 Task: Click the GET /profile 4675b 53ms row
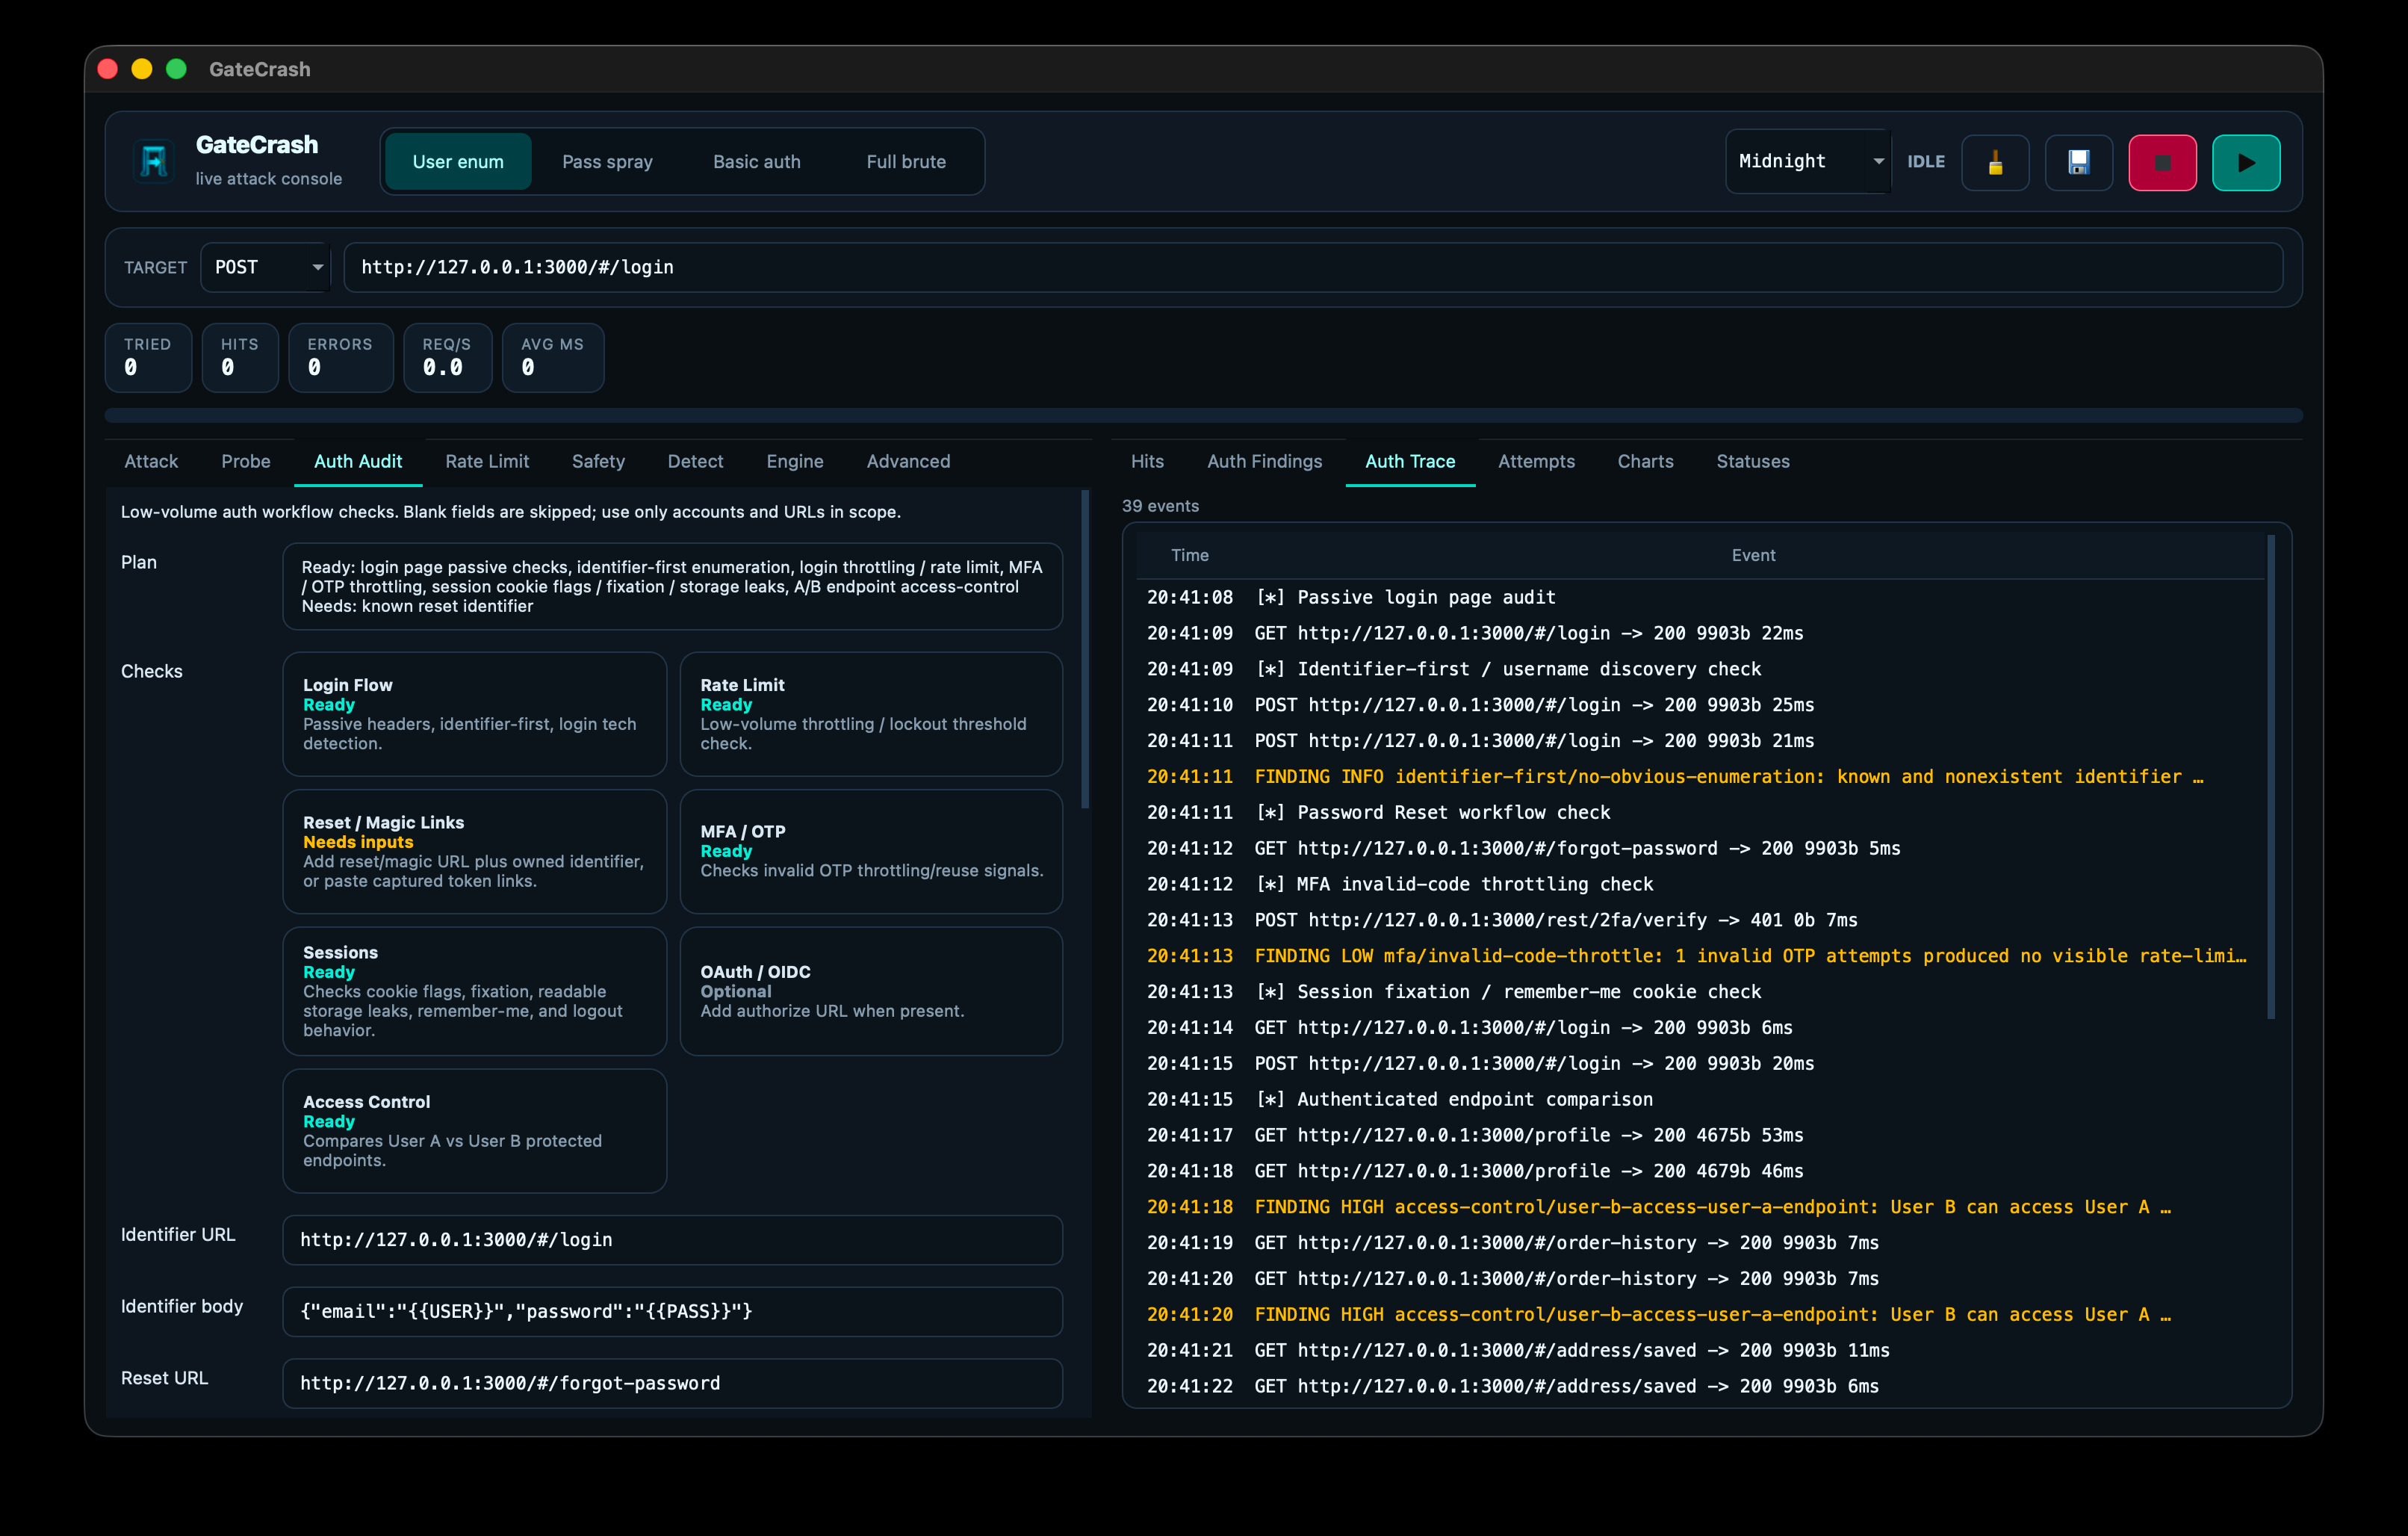point(1700,1135)
